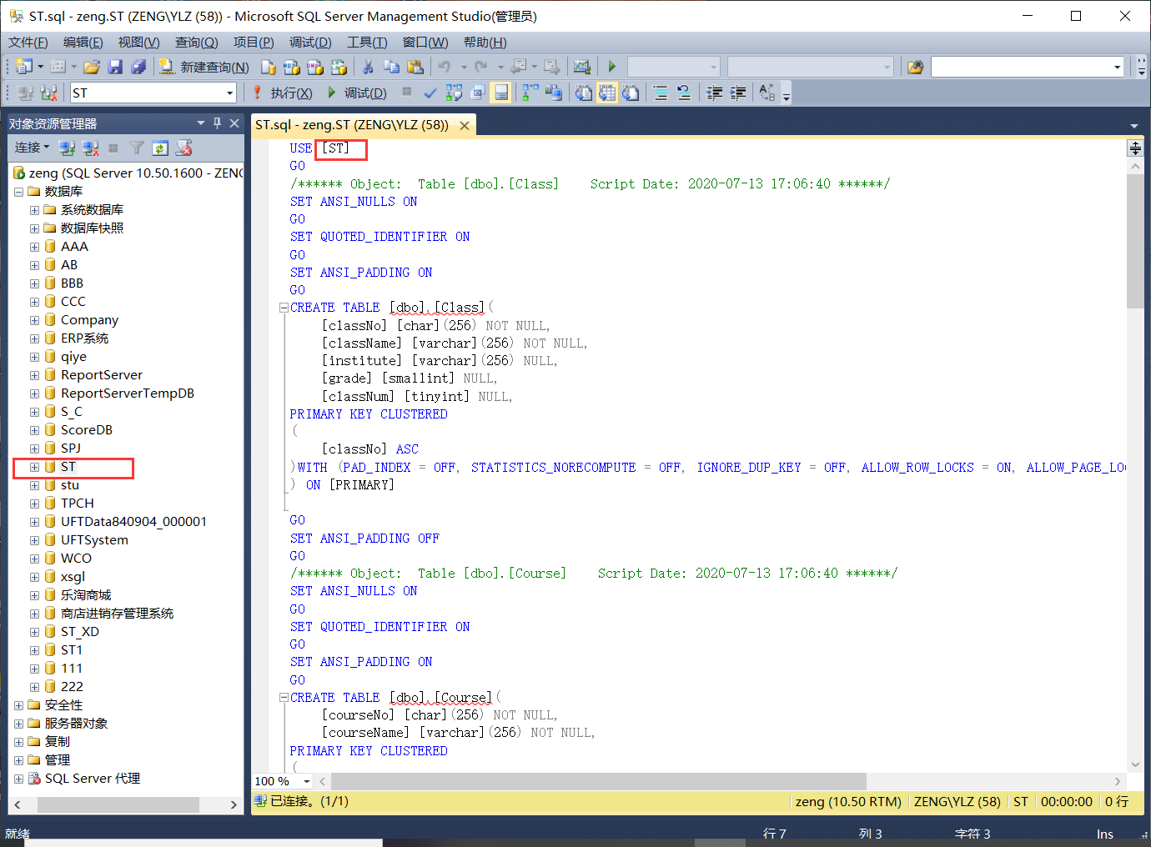Refresh the Object Explorer tree
Image resolution: width=1151 pixels, height=847 pixels.
160,148
